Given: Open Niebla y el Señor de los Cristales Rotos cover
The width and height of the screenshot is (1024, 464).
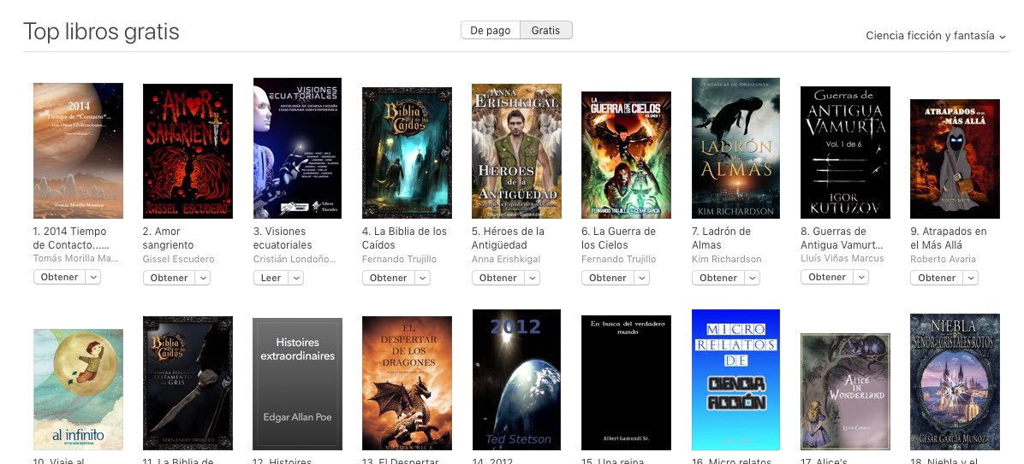Looking at the screenshot, I should 956,382.
